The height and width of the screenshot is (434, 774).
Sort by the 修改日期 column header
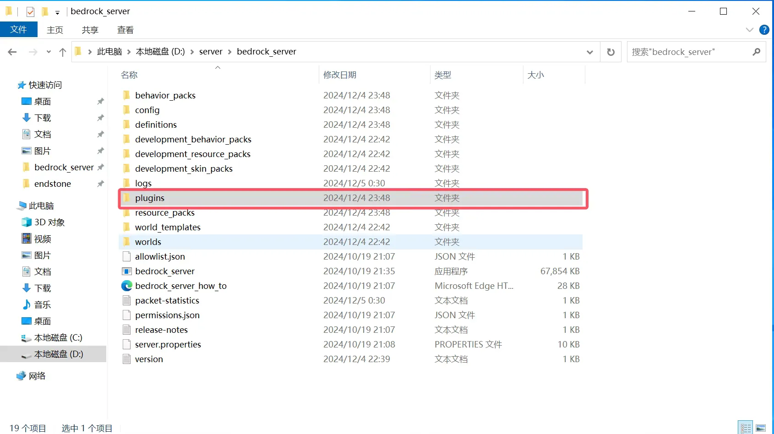340,75
